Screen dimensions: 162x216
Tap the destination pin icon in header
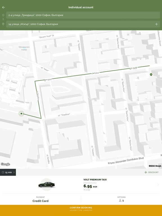[x=3, y=24]
